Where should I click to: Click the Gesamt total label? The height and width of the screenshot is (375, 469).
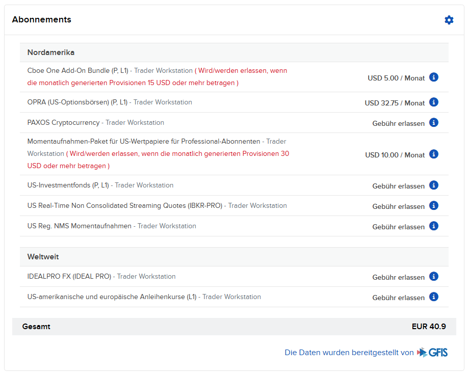coord(36,327)
